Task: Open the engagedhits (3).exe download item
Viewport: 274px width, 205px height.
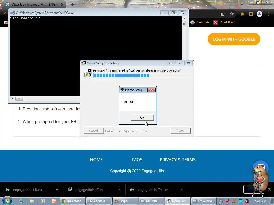Action: 90,190
